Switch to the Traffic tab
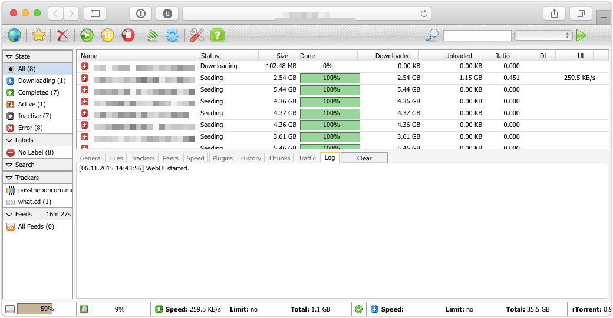Image resolution: width=613 pixels, height=318 pixels. click(307, 158)
